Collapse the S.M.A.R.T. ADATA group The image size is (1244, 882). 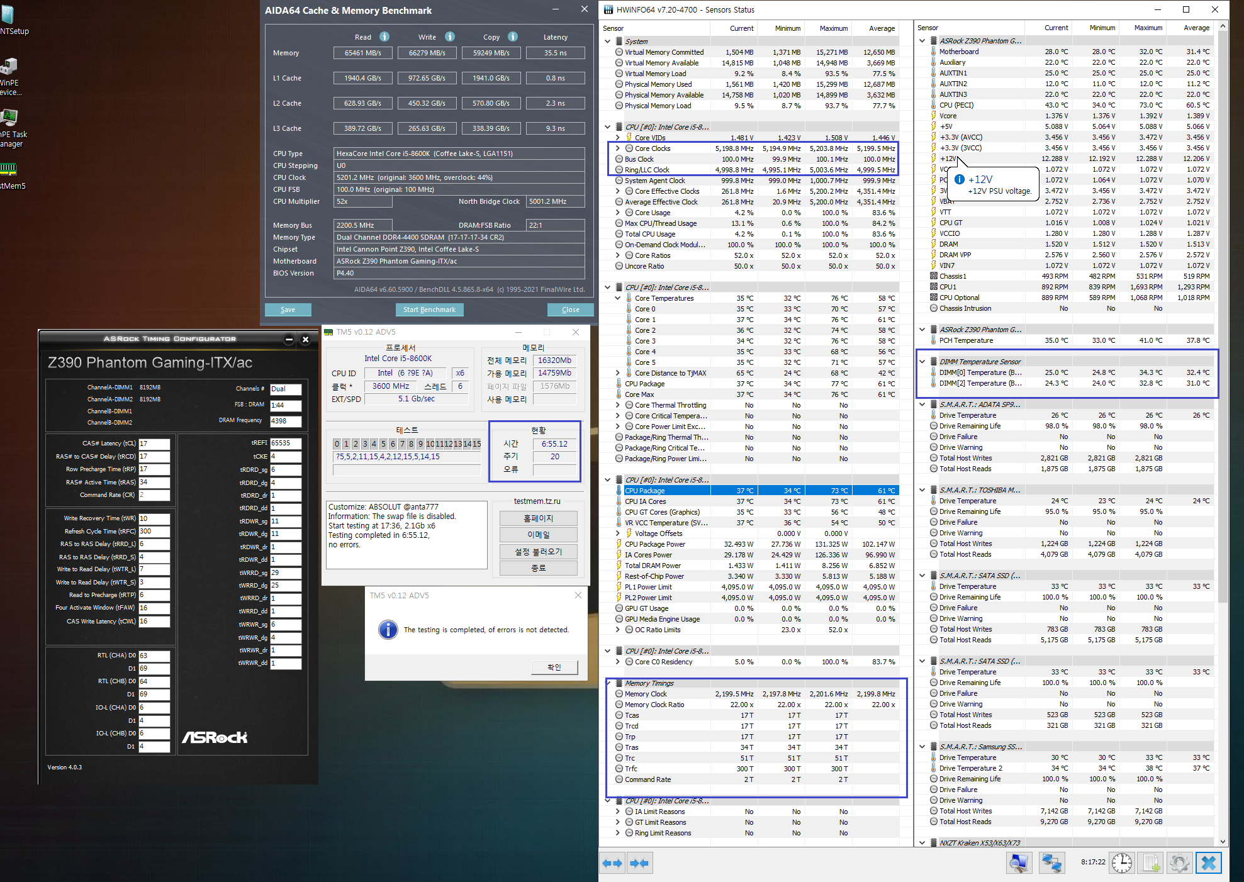922,405
